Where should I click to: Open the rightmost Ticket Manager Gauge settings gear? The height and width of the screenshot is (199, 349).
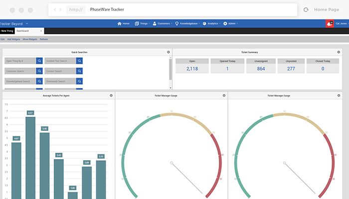tap(339, 96)
